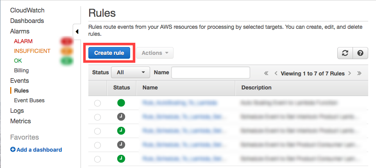Open the Status filter All dropdown
The image size is (376, 168).
tap(131, 72)
